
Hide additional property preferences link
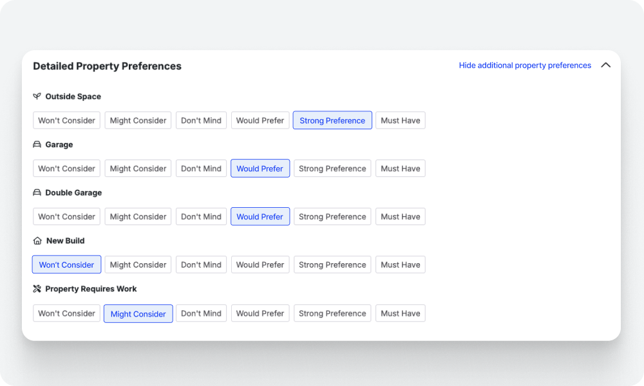pyautogui.click(x=525, y=66)
